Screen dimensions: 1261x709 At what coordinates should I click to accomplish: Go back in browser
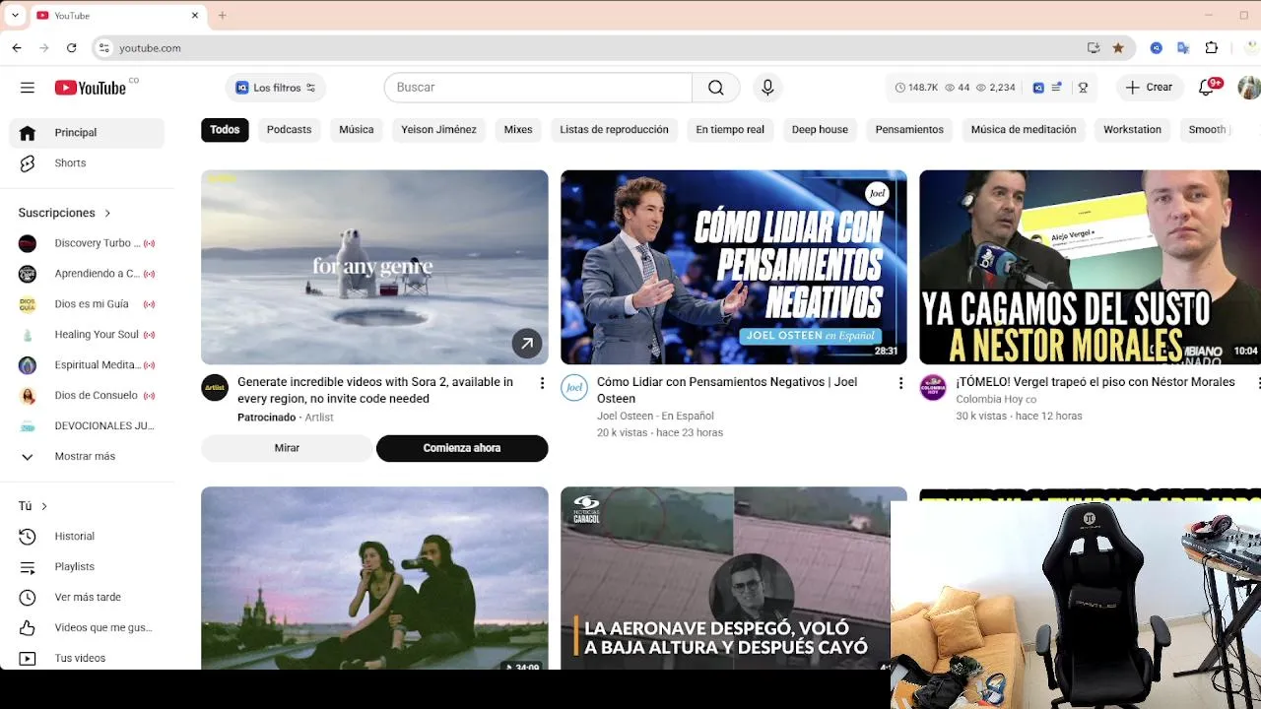[17, 47]
